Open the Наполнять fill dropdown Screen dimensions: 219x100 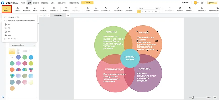[x=106, y=9]
